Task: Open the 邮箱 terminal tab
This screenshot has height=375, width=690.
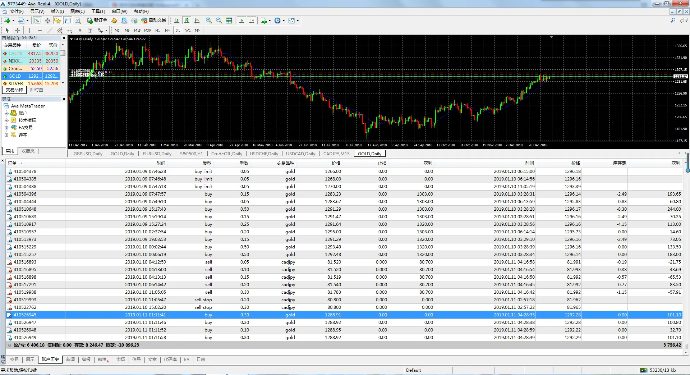Action: click(103, 360)
